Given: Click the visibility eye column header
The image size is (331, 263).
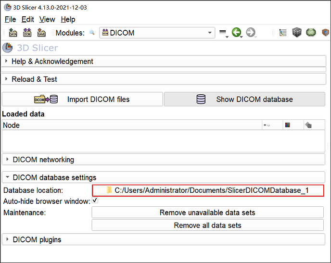Looking at the screenshot, I should click(266, 125).
